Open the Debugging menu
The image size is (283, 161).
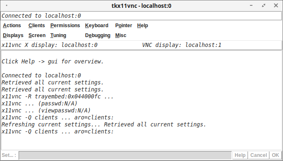[x=98, y=35]
